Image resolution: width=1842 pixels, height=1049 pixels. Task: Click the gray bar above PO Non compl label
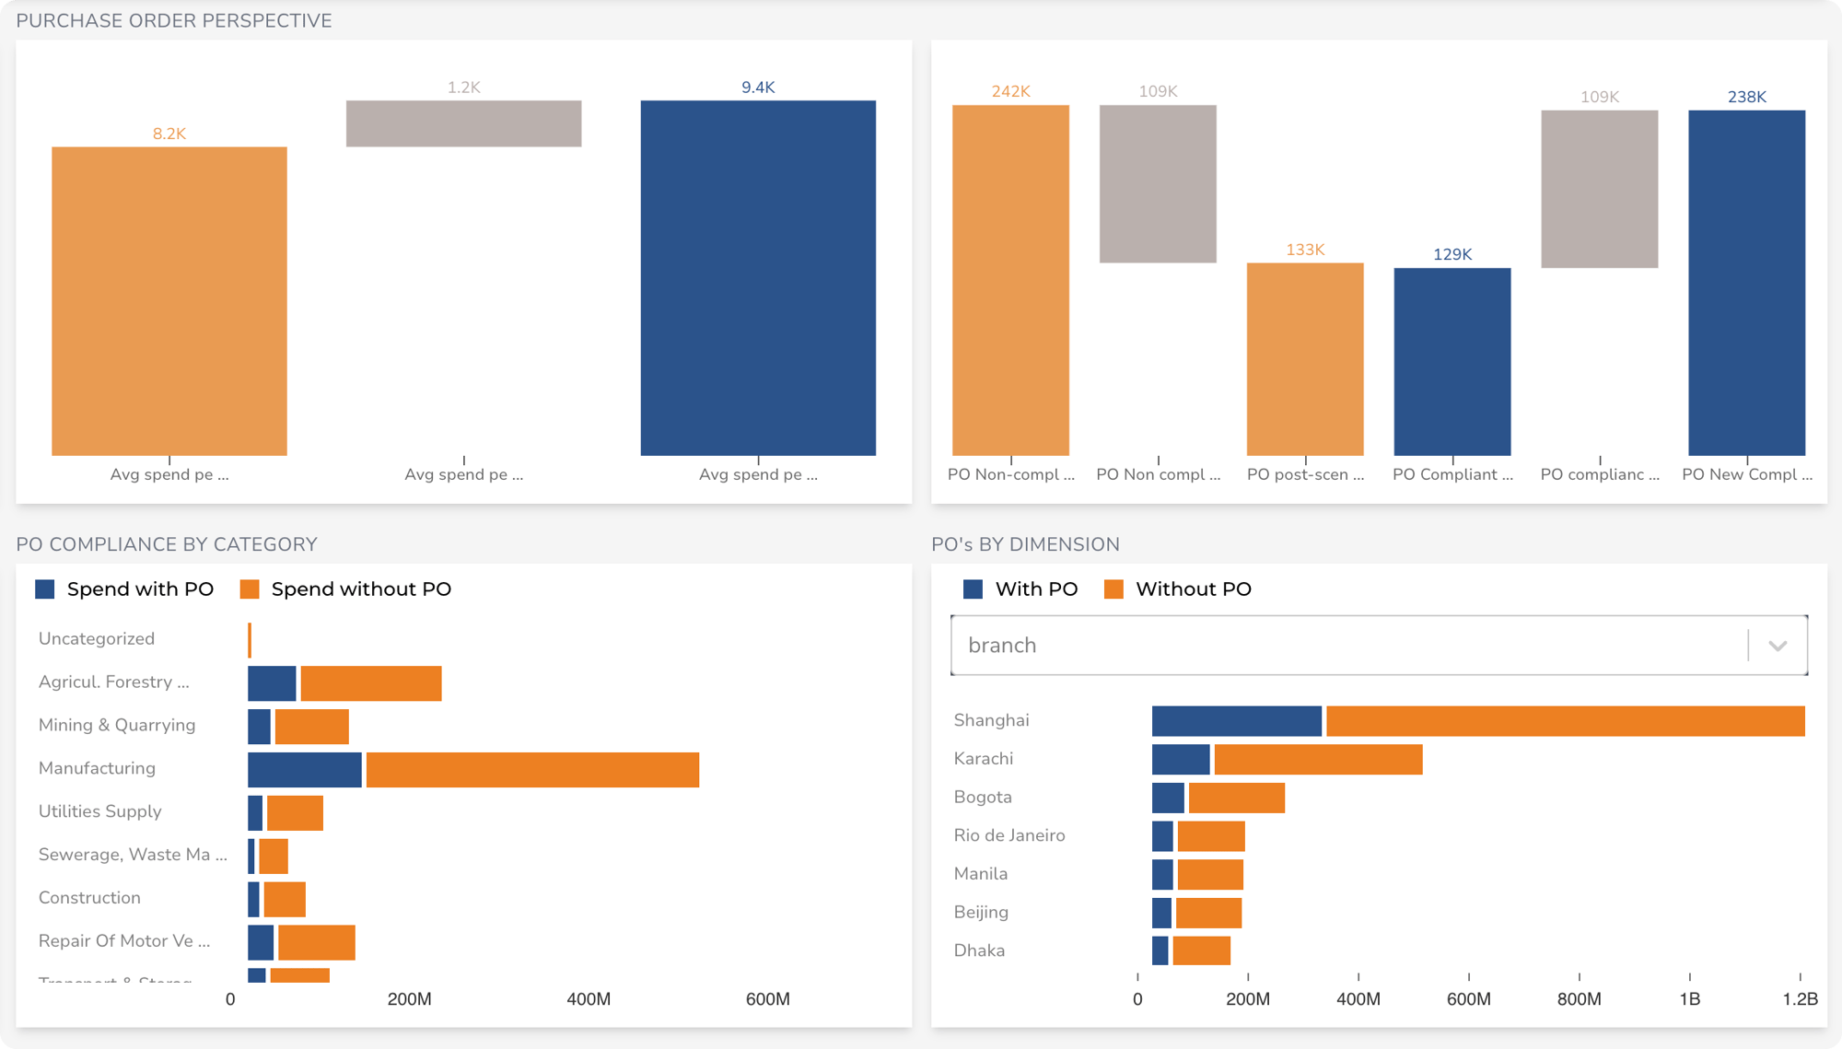click(1158, 184)
